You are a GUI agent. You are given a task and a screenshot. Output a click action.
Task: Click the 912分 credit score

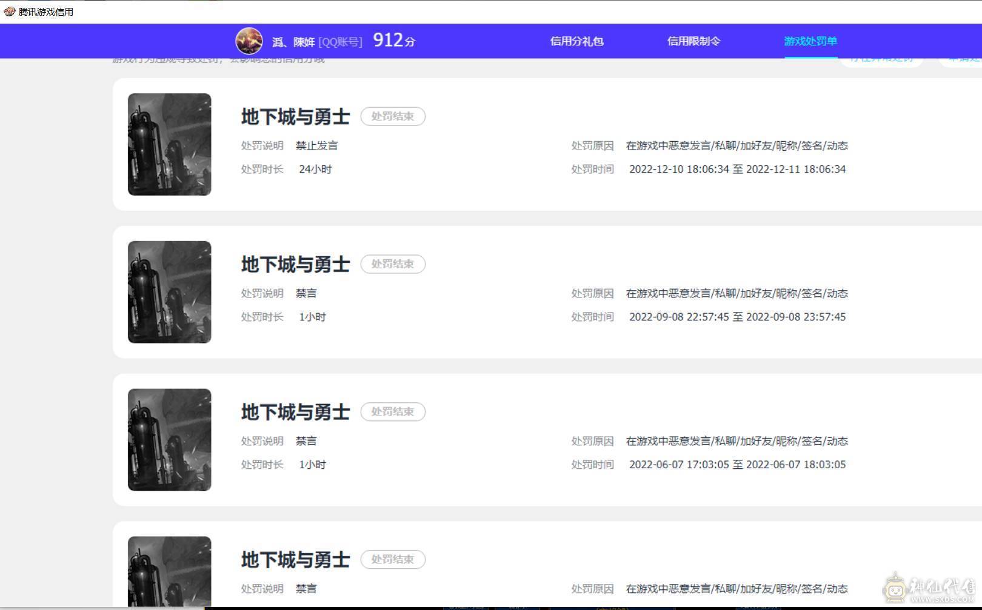point(394,41)
